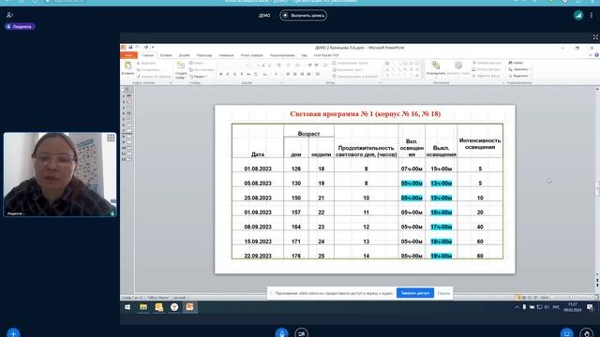This screenshot has width=600, height=337.
Task: Toggle the microphone button
Action: click(281, 333)
